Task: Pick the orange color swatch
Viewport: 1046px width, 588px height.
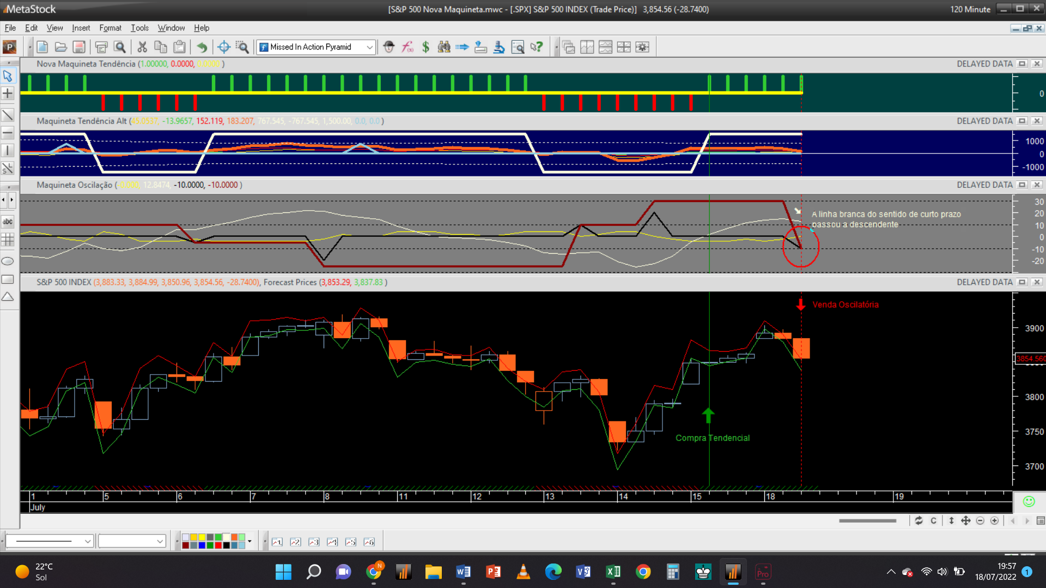Action: point(234,537)
